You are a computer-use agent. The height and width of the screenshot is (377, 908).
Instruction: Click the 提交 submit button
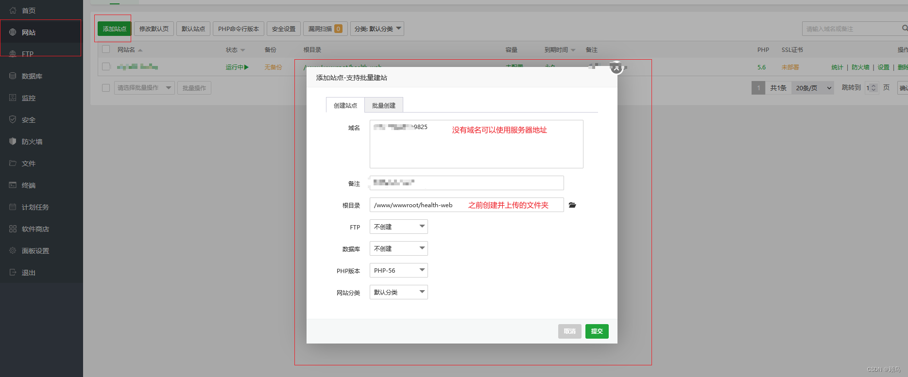(597, 331)
